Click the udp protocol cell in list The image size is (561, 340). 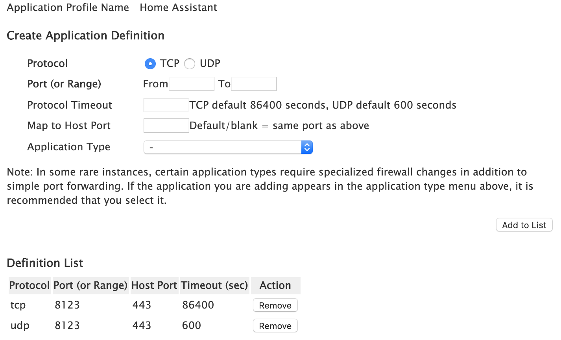coord(20,325)
